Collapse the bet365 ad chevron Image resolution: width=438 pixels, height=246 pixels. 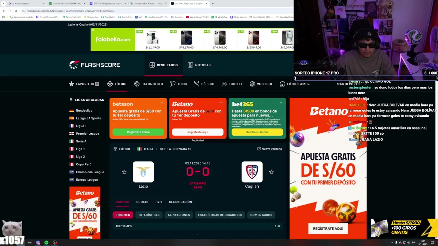281,102
